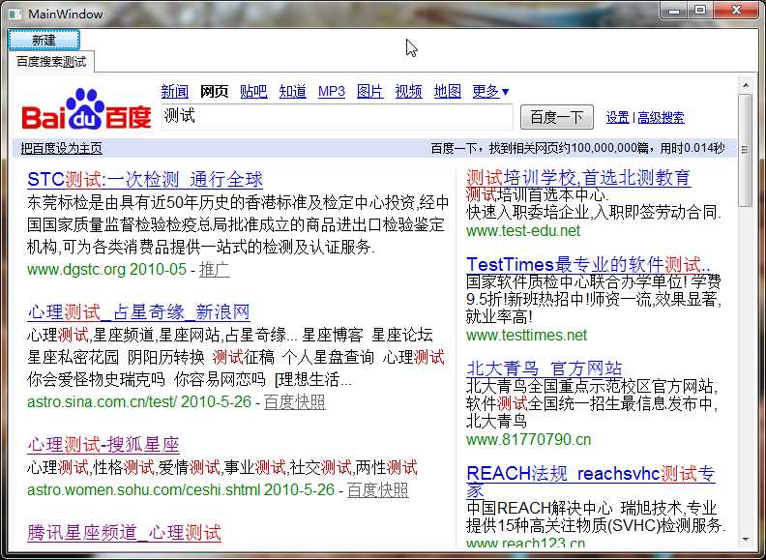Click the green URL www.81770790.cn
The image size is (766, 560).
(529, 439)
